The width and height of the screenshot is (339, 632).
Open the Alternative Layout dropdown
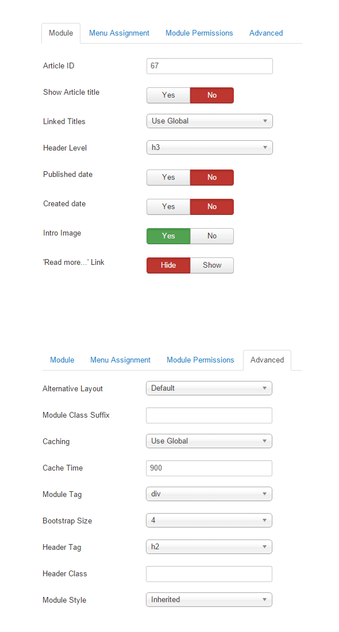pyautogui.click(x=209, y=388)
